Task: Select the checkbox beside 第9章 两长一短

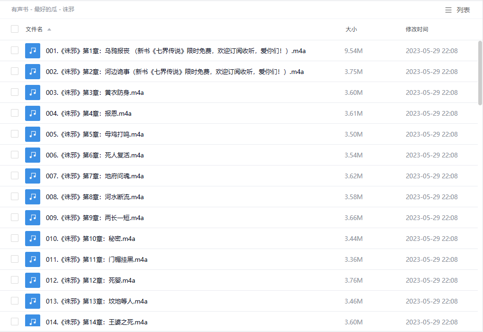Action: 15,218
